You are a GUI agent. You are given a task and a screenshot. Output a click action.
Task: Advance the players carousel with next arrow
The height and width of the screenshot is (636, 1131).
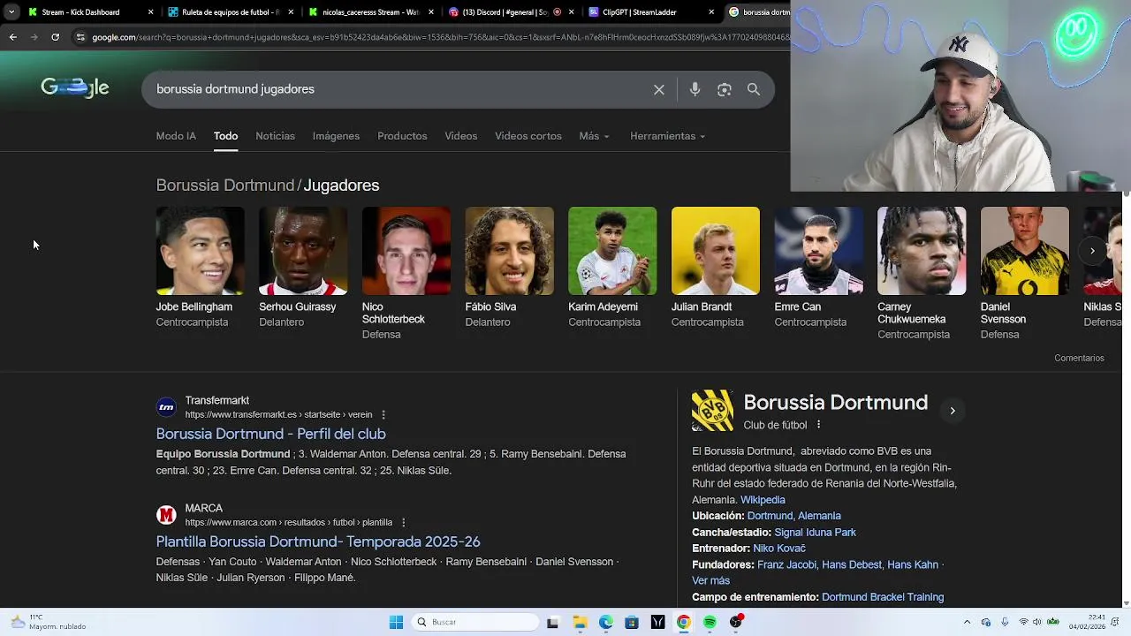tap(1092, 251)
